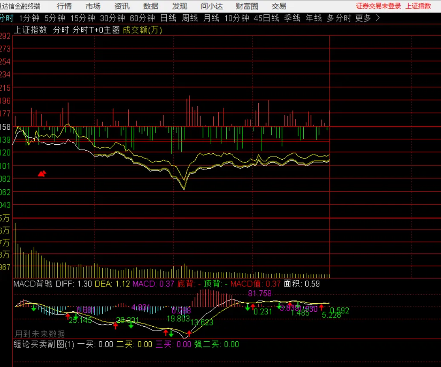This screenshot has width=441, height=367.
Task: Switch to 60分钟 period tab
Action: click(x=142, y=18)
